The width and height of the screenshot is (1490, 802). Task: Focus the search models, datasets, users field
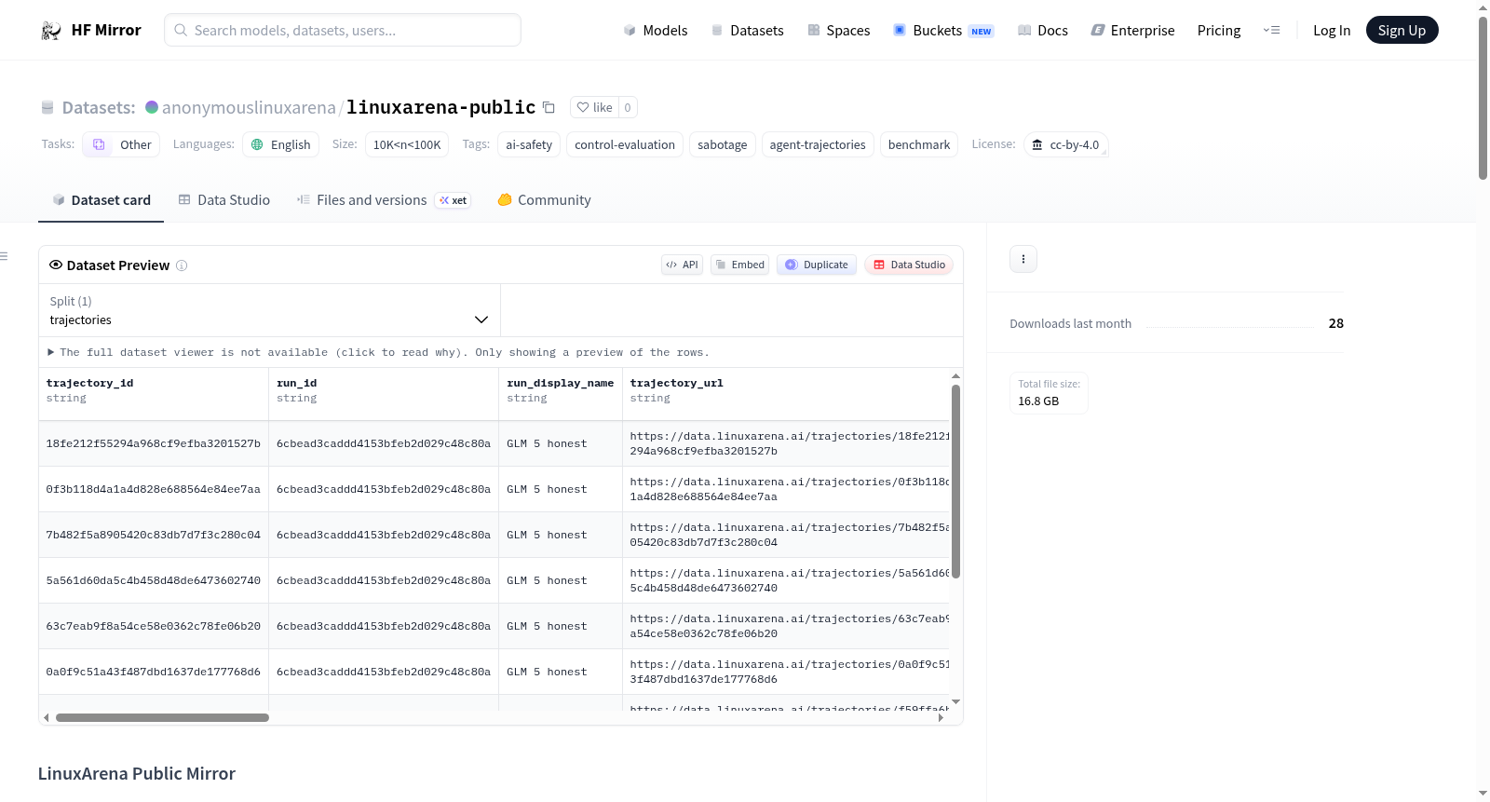(x=343, y=30)
